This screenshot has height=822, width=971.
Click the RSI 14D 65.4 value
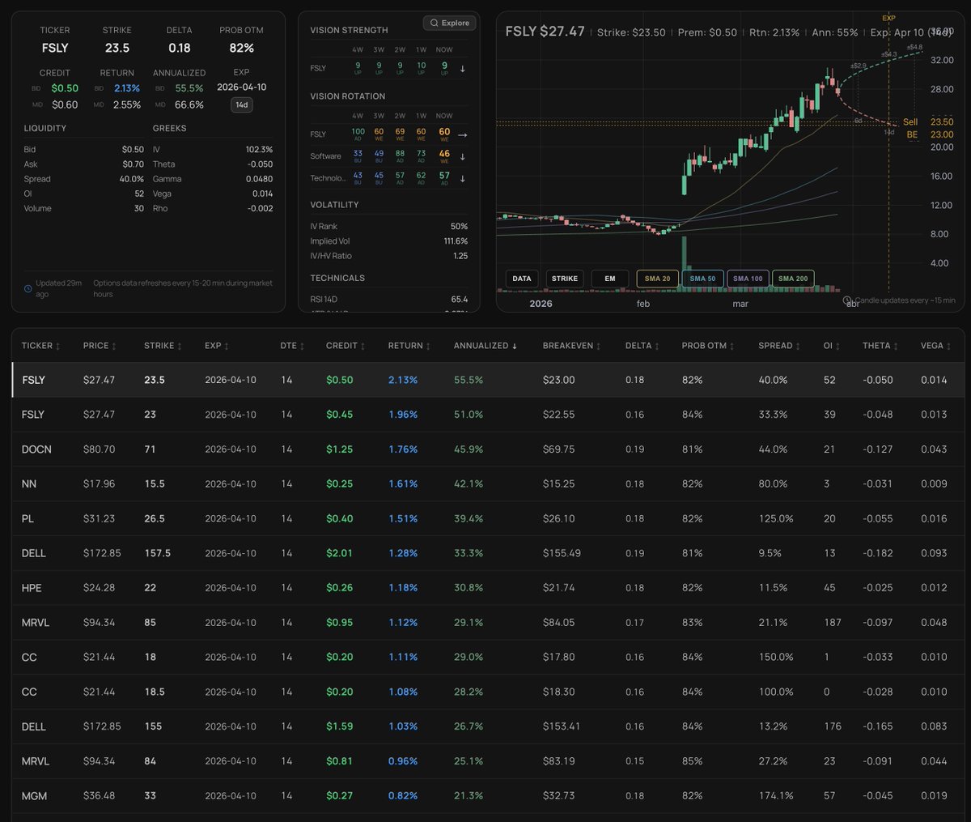click(x=460, y=300)
